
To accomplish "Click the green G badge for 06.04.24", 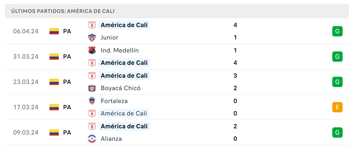I will point(337,31).
